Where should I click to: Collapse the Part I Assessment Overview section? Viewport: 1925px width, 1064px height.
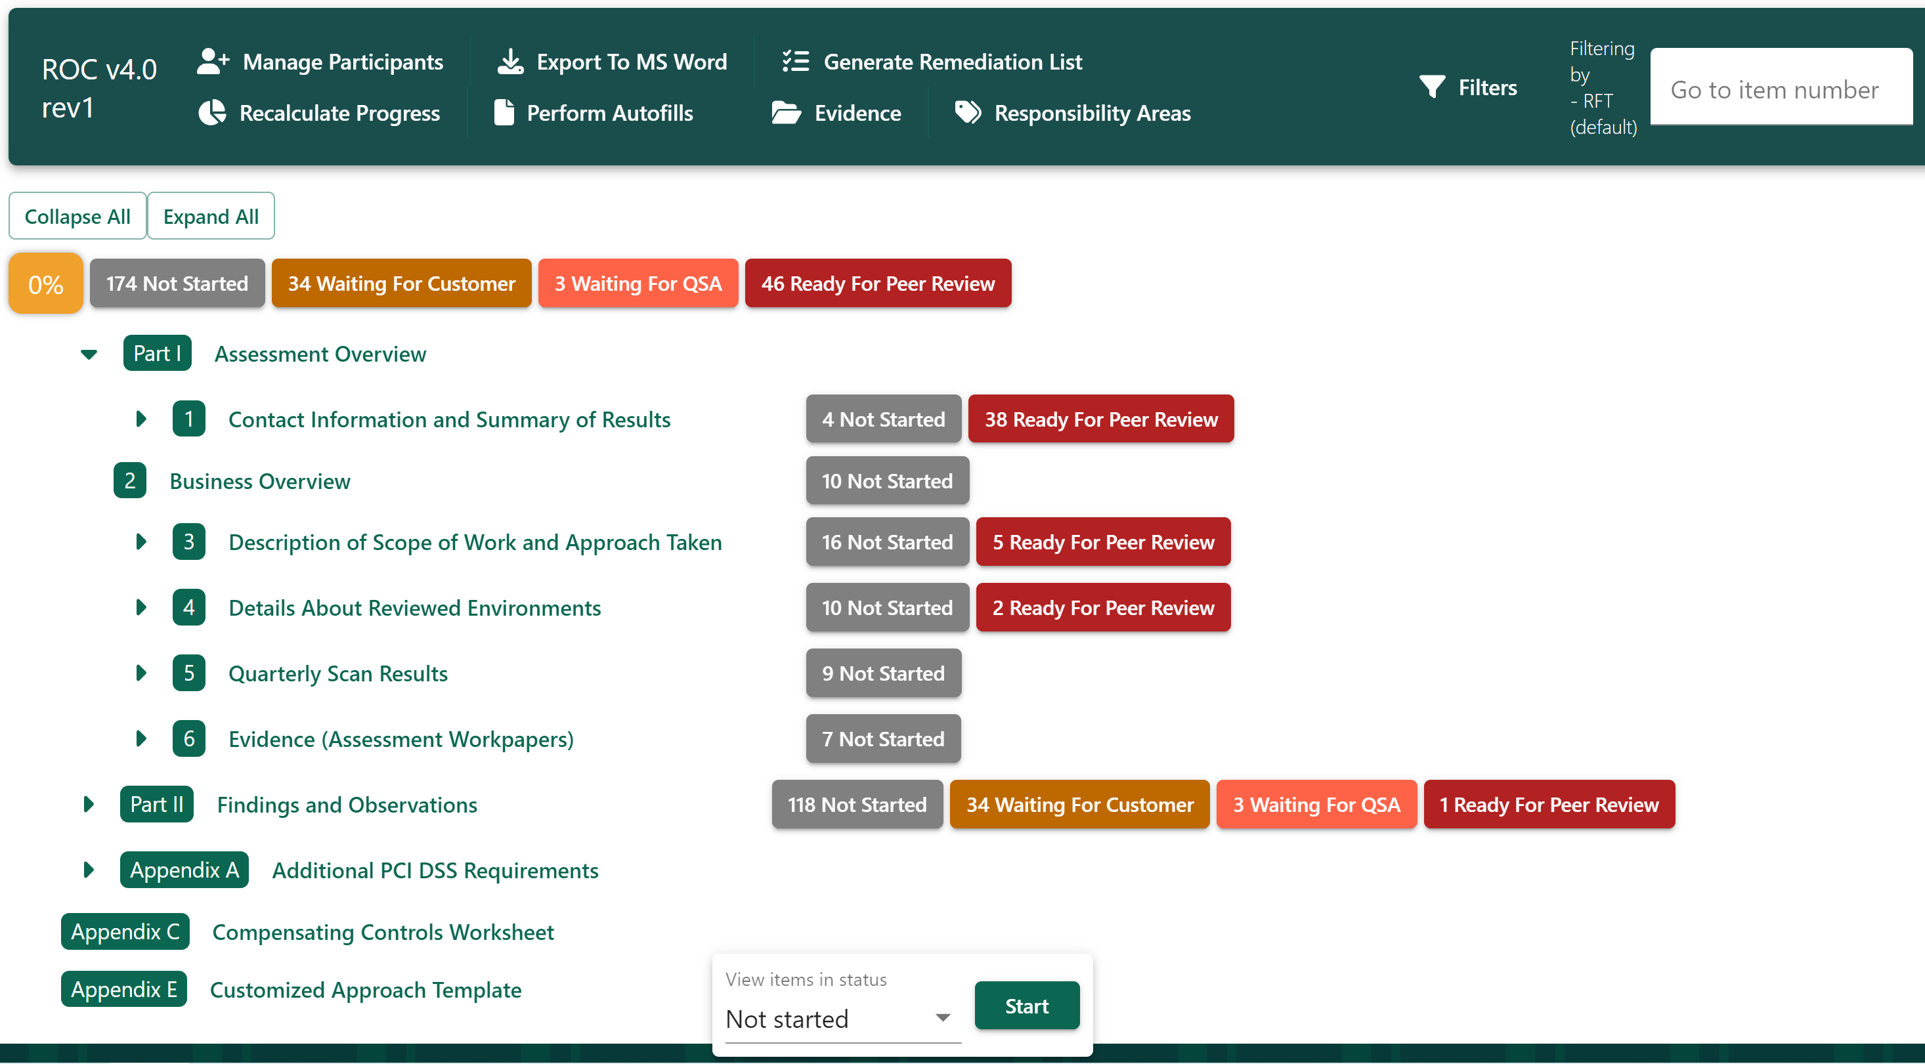tap(89, 354)
